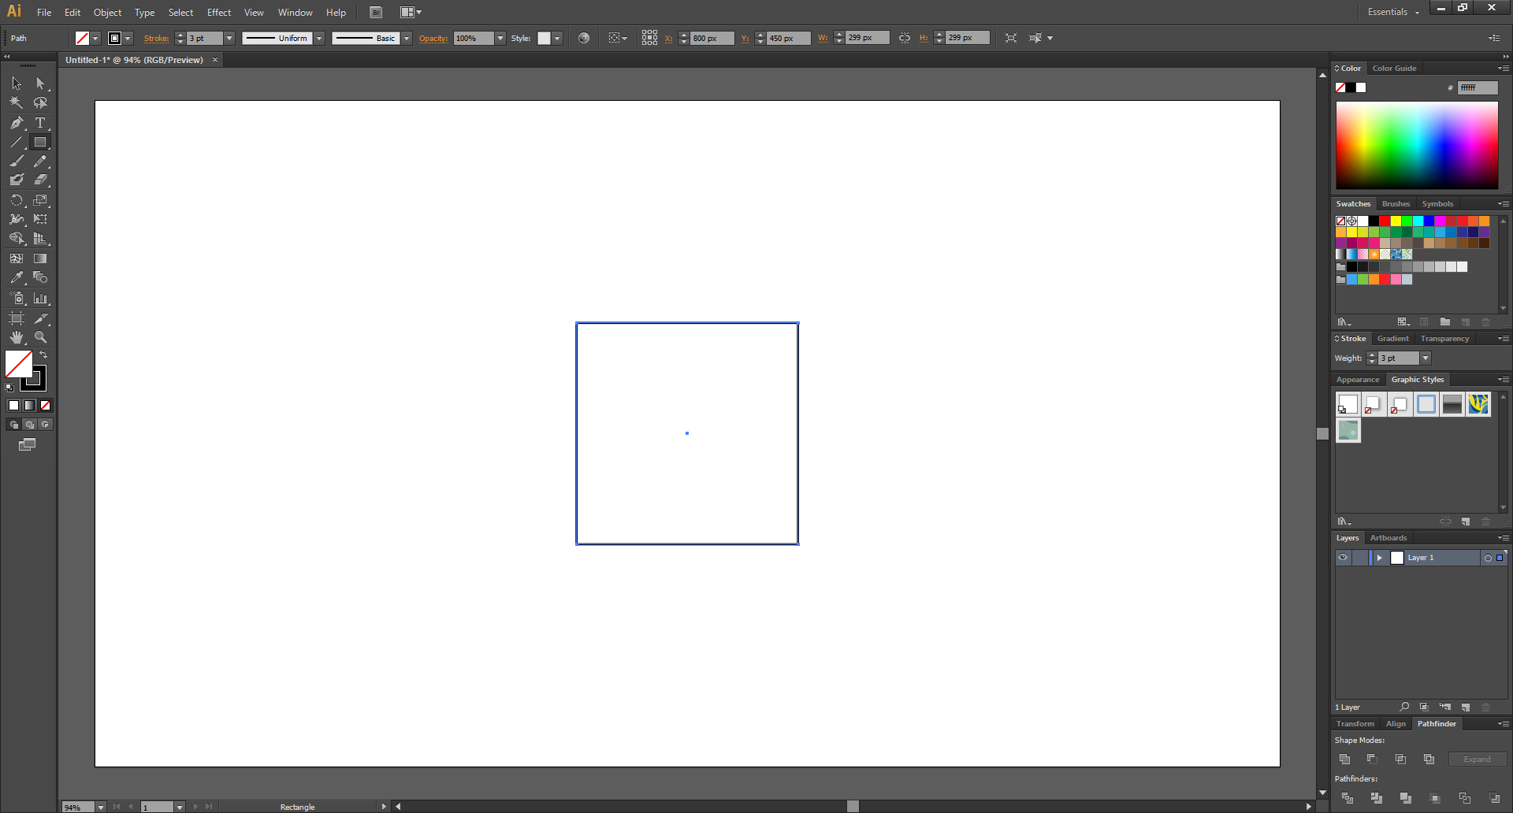Viewport: 1513px width, 813px height.
Task: Open stroke weight dropdown in control bar
Action: 229,39
